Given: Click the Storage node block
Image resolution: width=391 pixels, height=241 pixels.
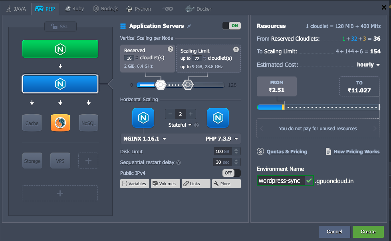Looking at the screenshot, I should (x=32, y=161).
